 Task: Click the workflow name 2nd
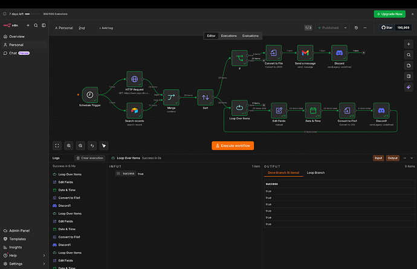(x=82, y=28)
